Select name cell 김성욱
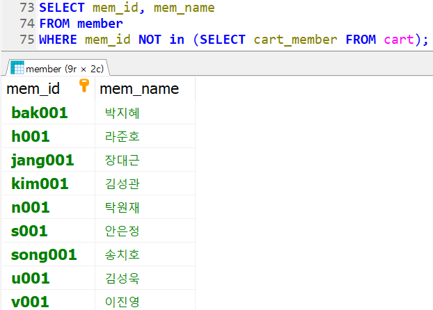The width and height of the screenshot is (433, 310). (145, 278)
